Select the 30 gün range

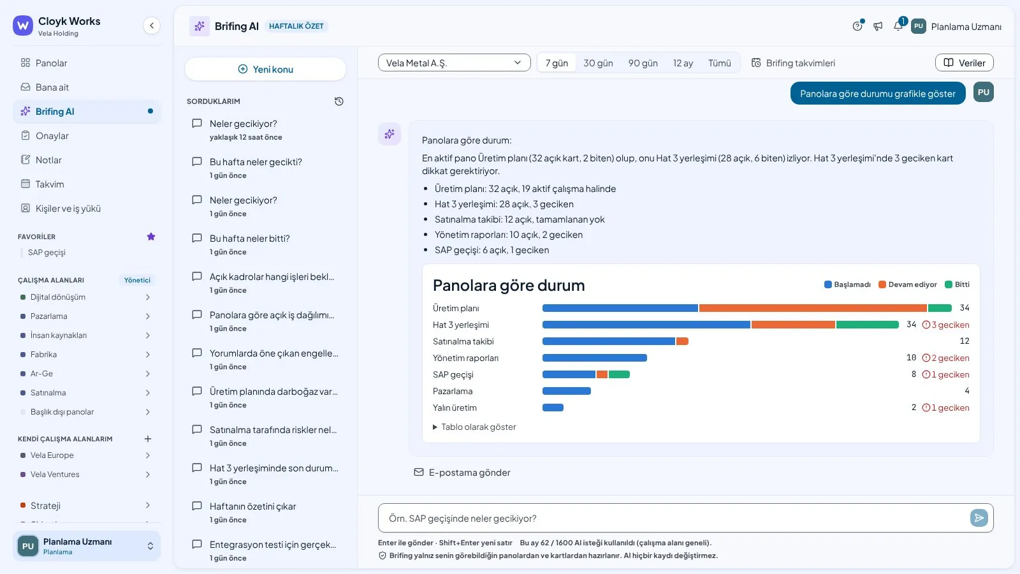598,63
